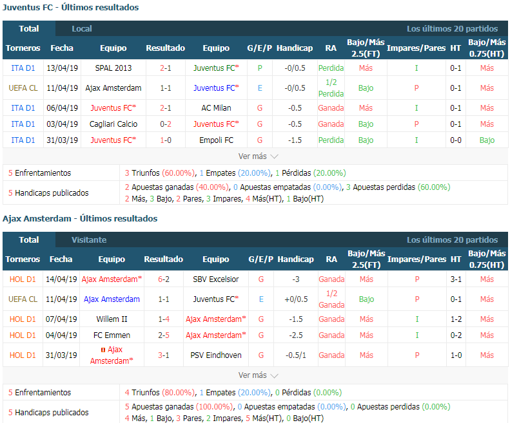Click Los últimos 20 partidos in the Juventus table
Screen dimensions: 510x423
point(452,28)
